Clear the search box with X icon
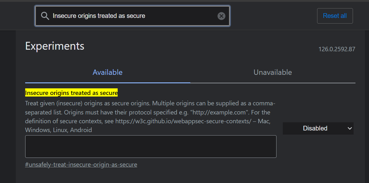The width and height of the screenshot is (369, 183). (x=221, y=16)
